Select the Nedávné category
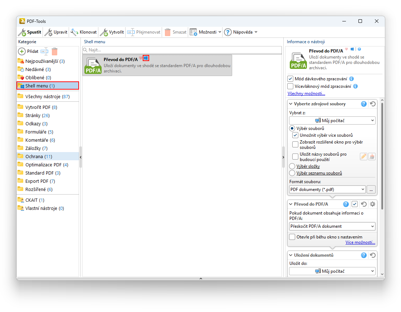The image size is (401, 312). pos(48,69)
